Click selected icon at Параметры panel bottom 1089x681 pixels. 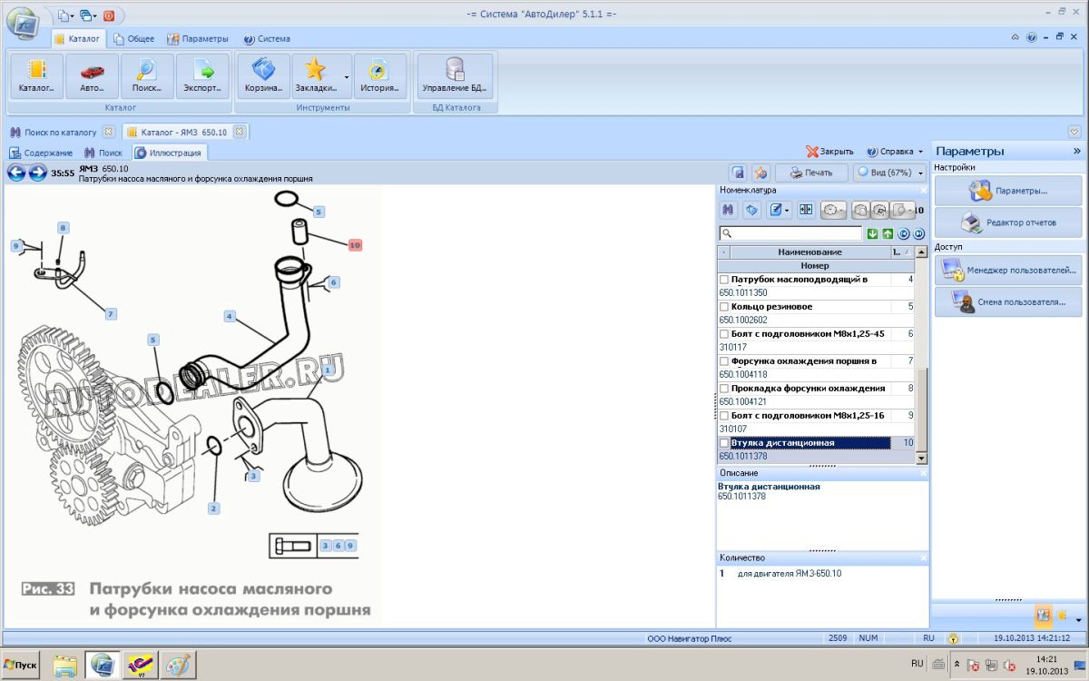coord(1043,615)
